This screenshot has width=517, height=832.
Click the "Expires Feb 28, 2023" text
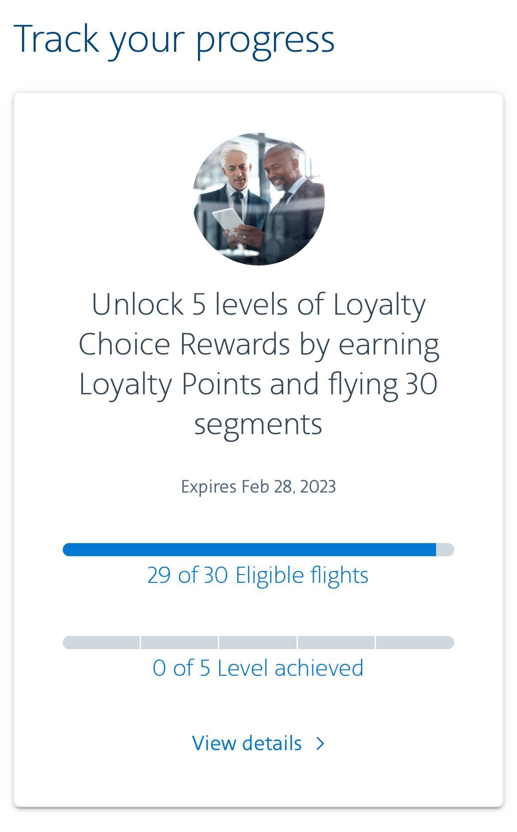pos(258,487)
